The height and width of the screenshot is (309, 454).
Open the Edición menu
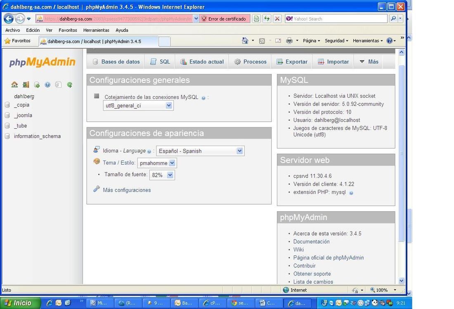click(x=33, y=30)
